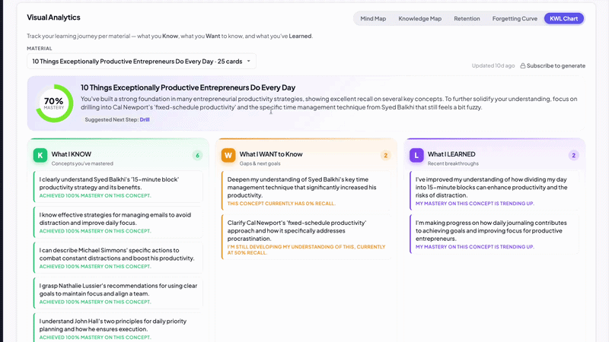This screenshot has height=342, width=609.
Task: Open the 'Deepen my understanding of Syed Balkhi' card
Action: point(306,191)
